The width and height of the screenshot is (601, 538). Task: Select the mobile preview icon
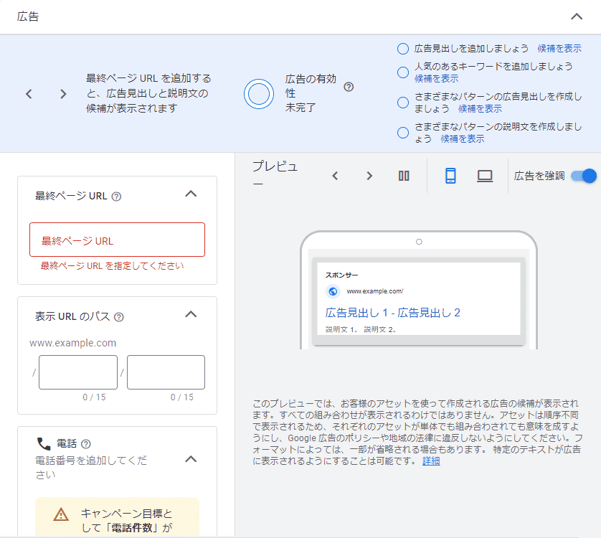pyautogui.click(x=450, y=176)
